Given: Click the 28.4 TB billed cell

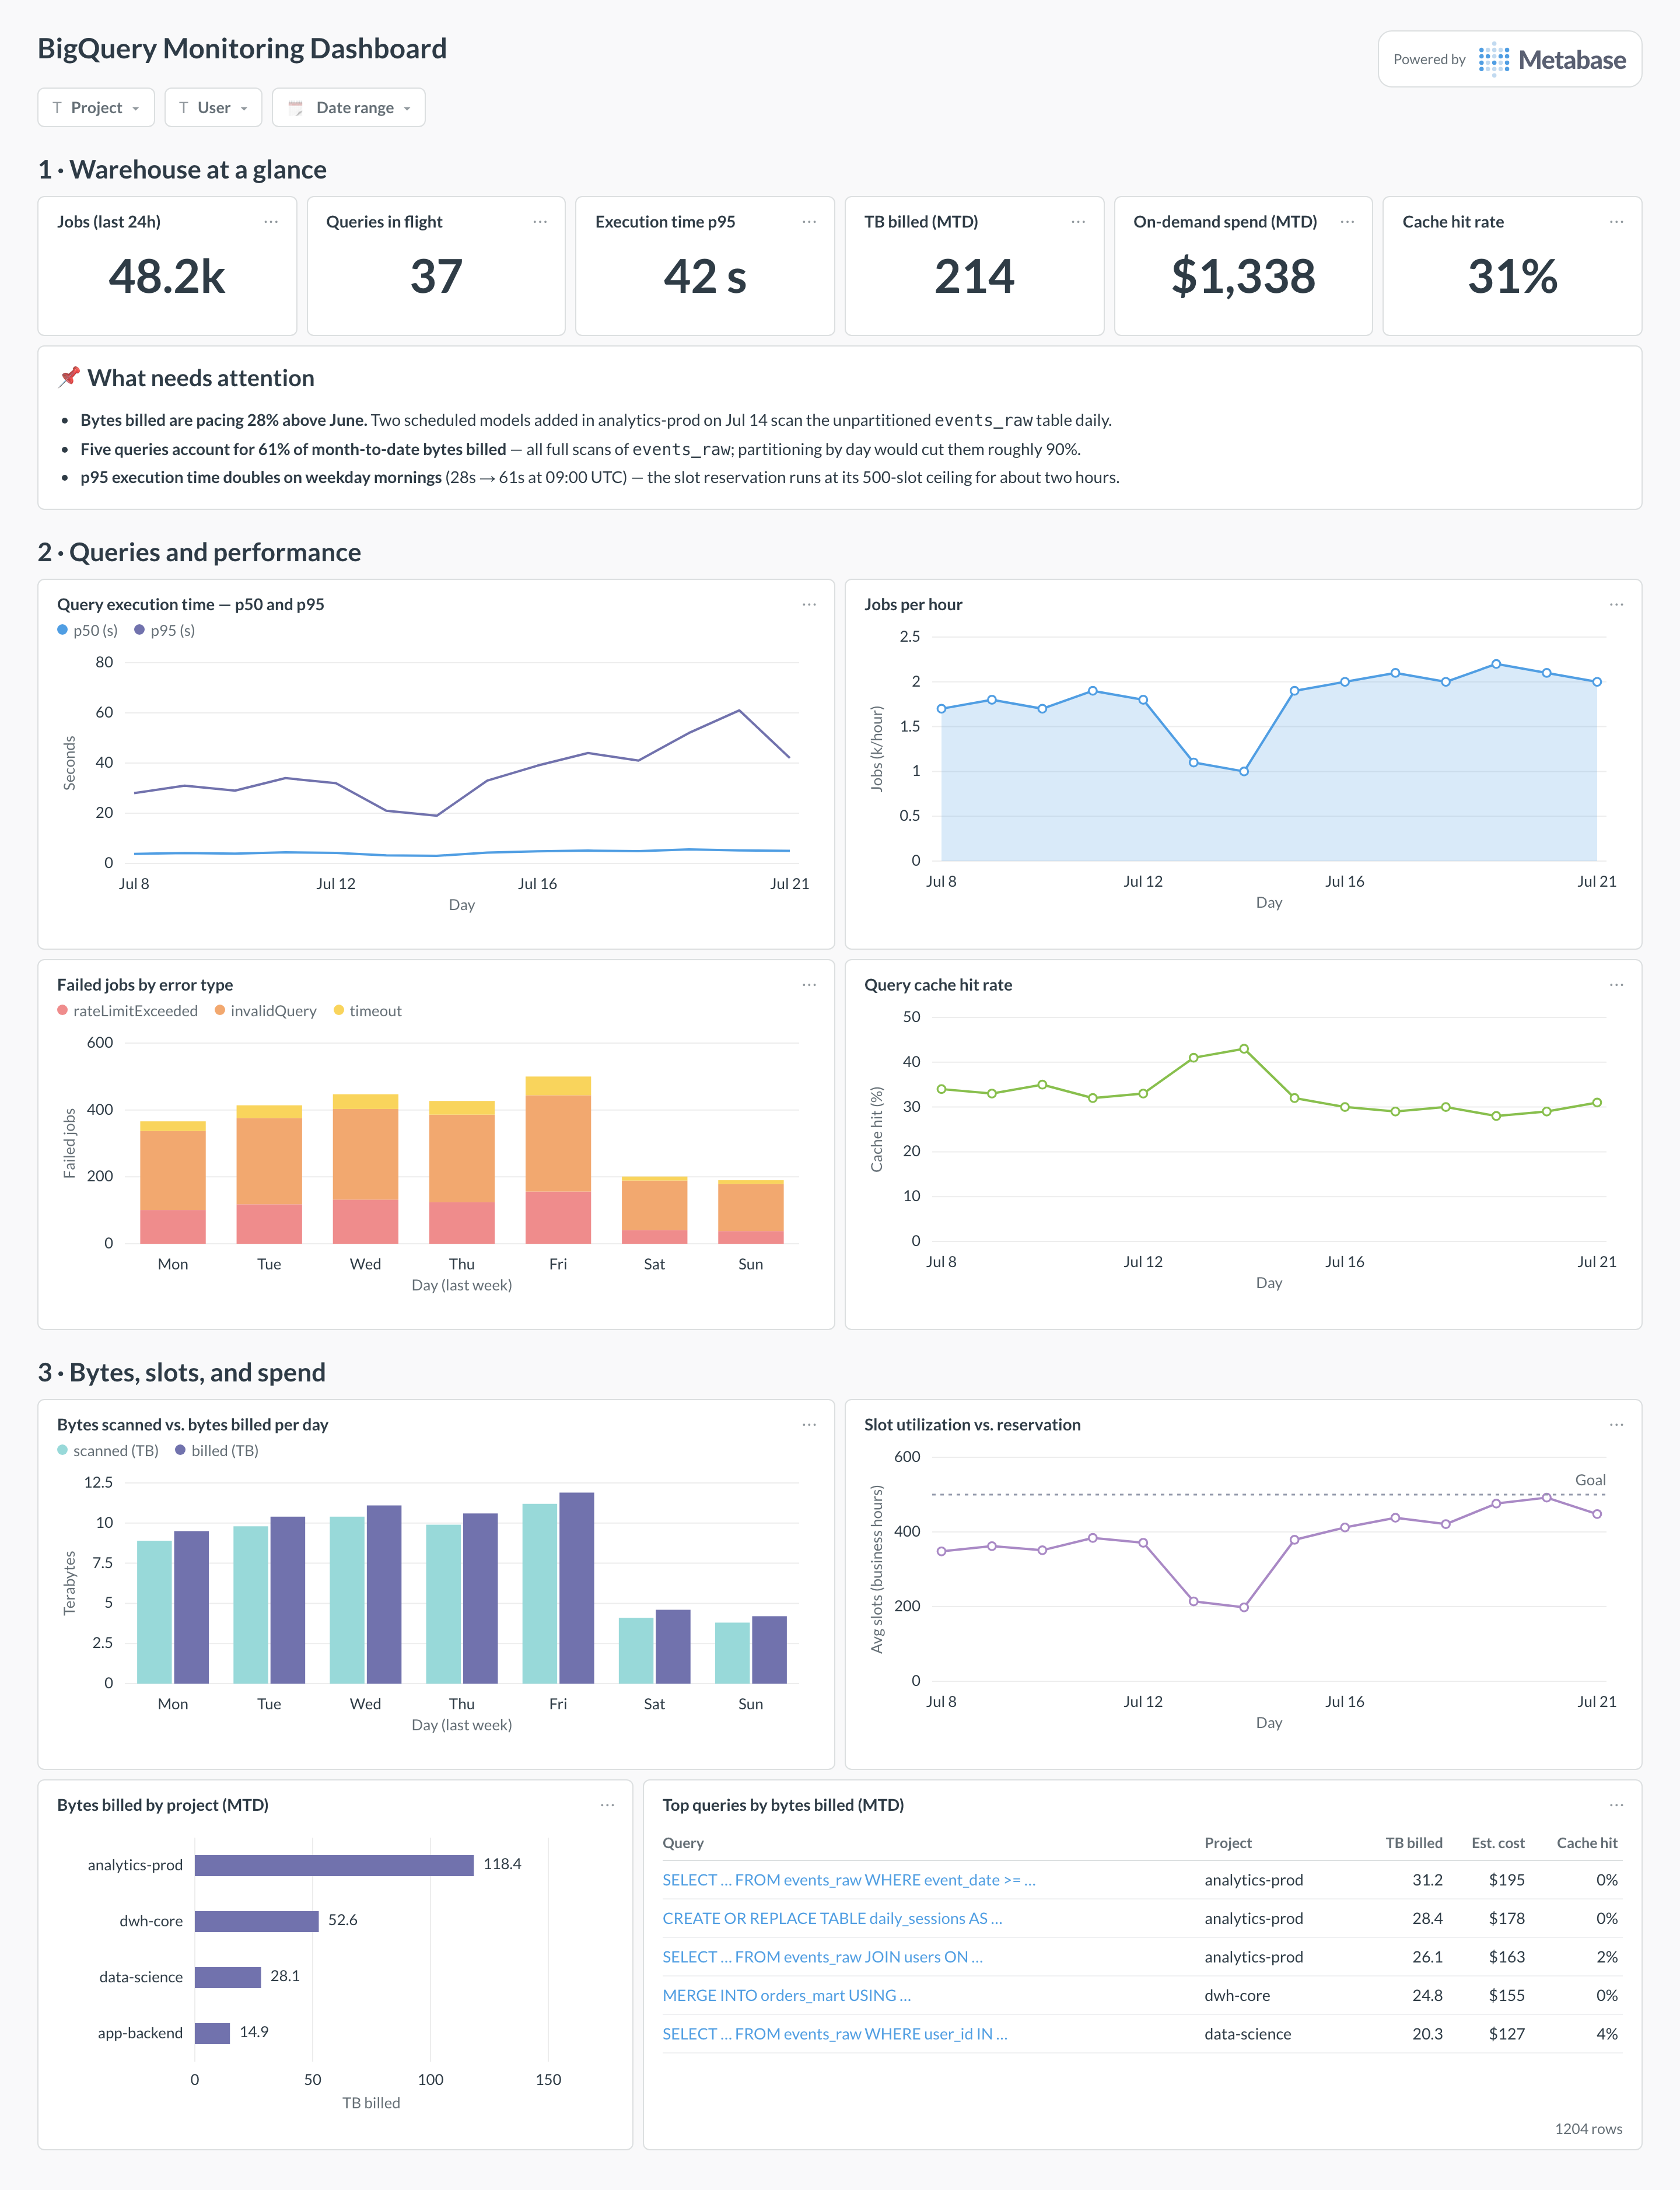Looking at the screenshot, I should click(1427, 1919).
